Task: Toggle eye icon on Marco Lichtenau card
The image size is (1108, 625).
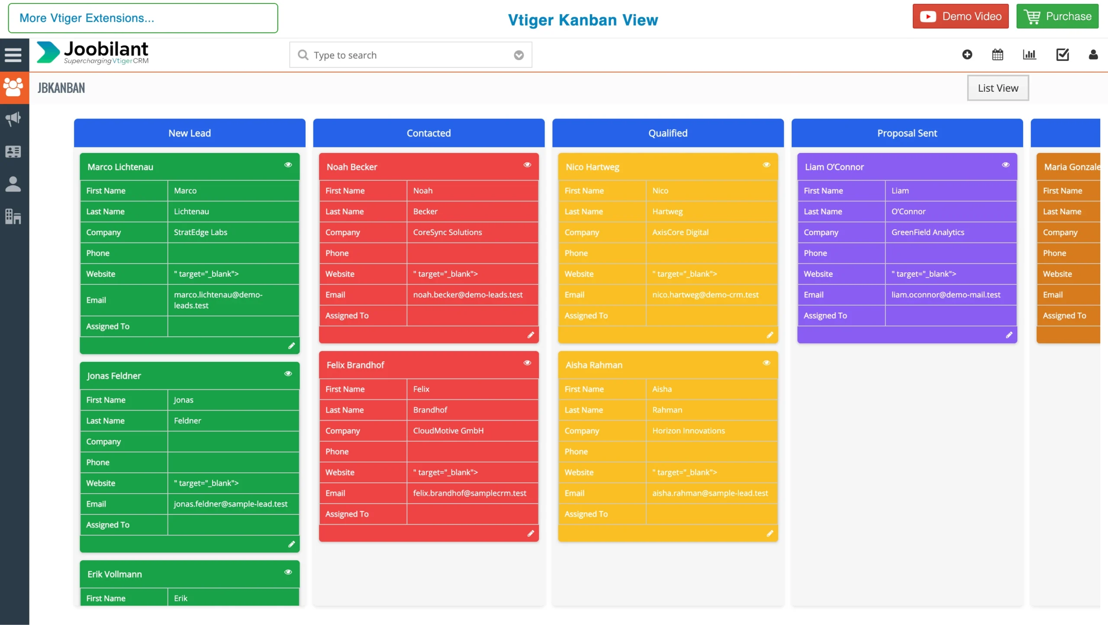Action: coord(288,165)
